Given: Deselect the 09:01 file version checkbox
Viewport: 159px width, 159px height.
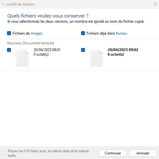Looking at the screenshot, I should pyautogui.click(x=9, y=50).
